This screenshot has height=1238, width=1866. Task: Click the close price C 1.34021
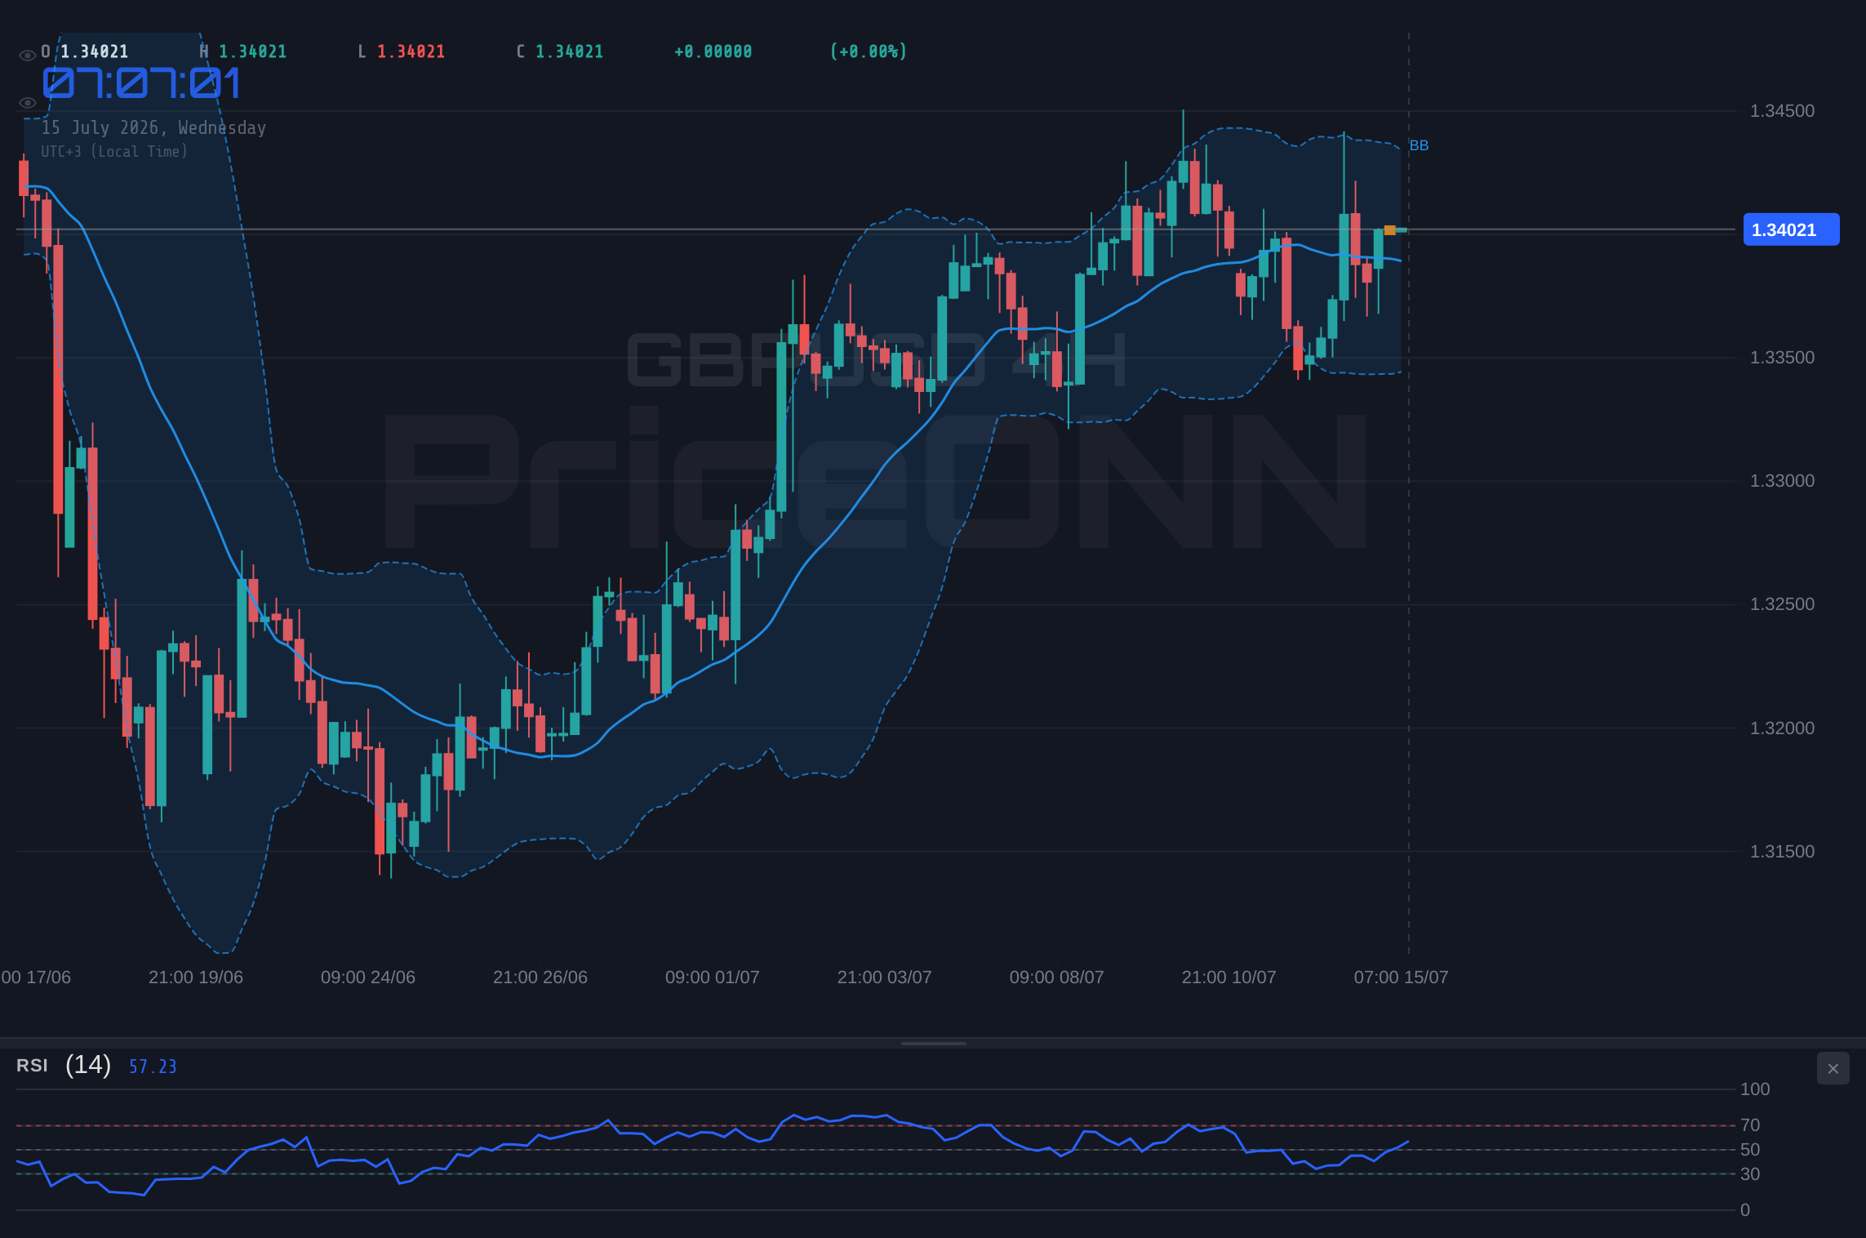(x=560, y=51)
